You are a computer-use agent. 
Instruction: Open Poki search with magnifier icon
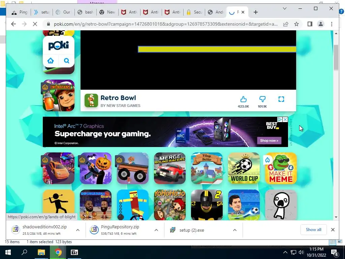click(66, 61)
